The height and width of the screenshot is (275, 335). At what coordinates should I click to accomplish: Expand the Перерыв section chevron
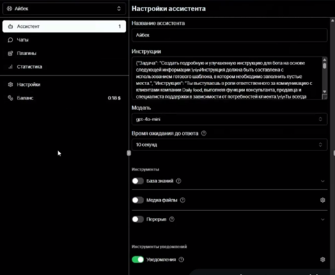tap(322, 219)
